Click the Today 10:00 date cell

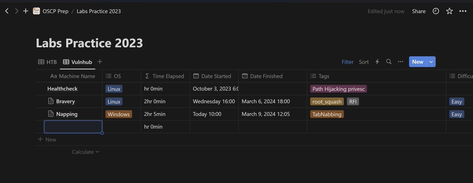coord(214,114)
